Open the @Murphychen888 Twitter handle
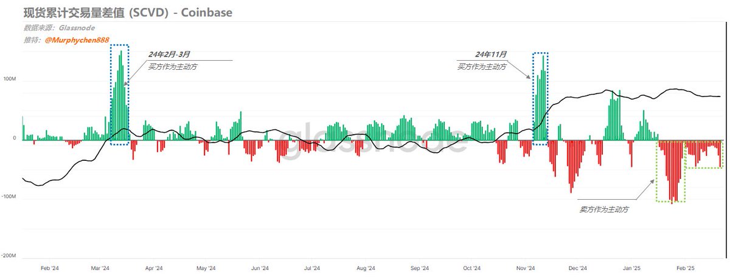Image resolution: width=730 pixels, height=278 pixels. coord(77,40)
